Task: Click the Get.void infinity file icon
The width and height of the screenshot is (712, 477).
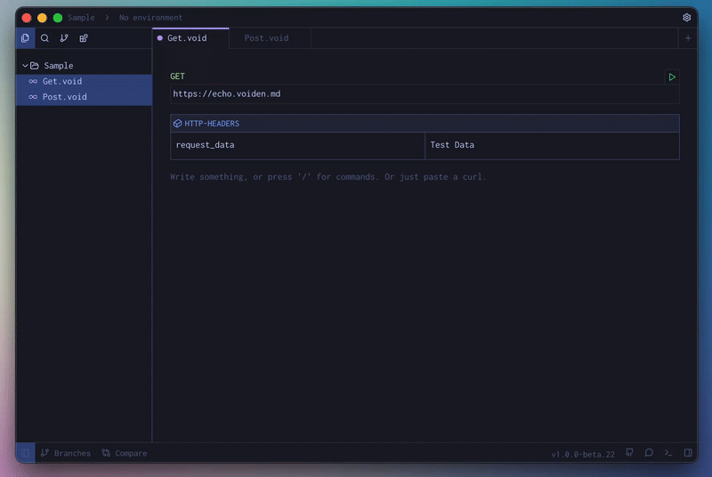Action: point(33,81)
